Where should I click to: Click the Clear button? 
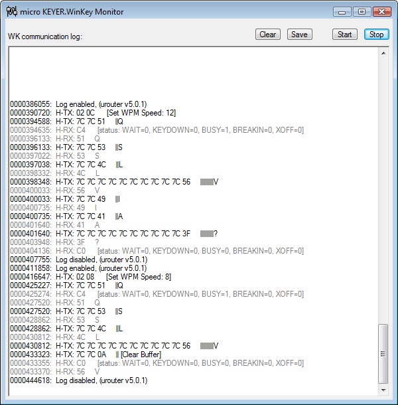pyautogui.click(x=268, y=35)
